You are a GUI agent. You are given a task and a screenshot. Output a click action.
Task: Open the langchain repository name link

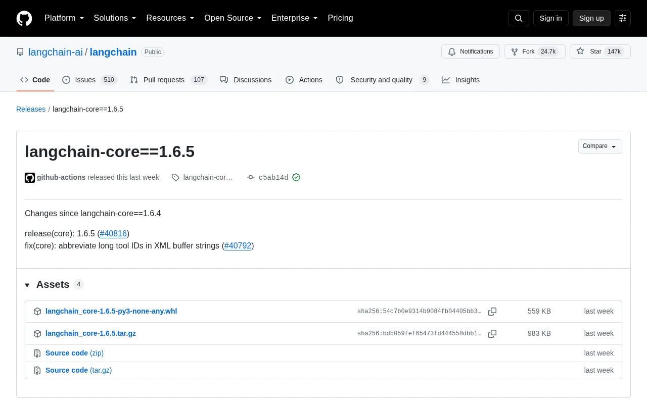click(x=113, y=52)
